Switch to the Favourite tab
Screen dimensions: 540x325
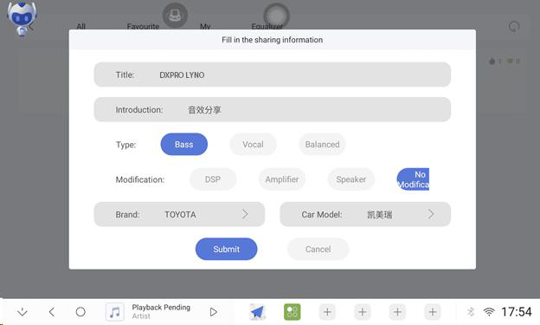(143, 27)
